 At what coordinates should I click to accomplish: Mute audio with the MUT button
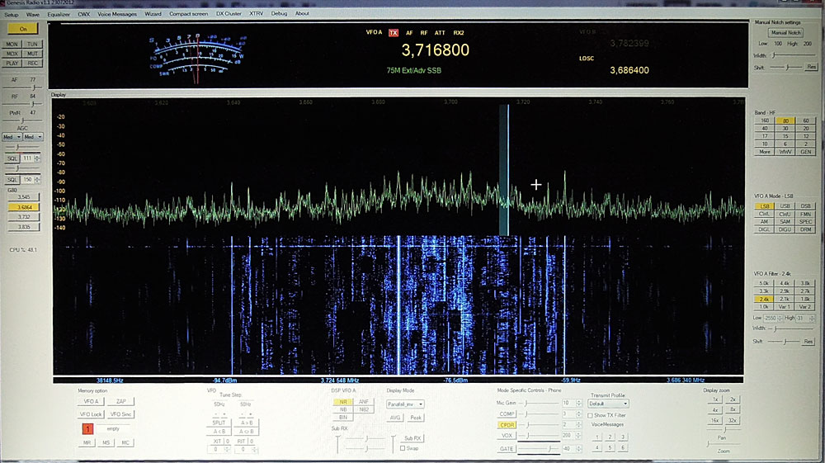click(x=32, y=53)
